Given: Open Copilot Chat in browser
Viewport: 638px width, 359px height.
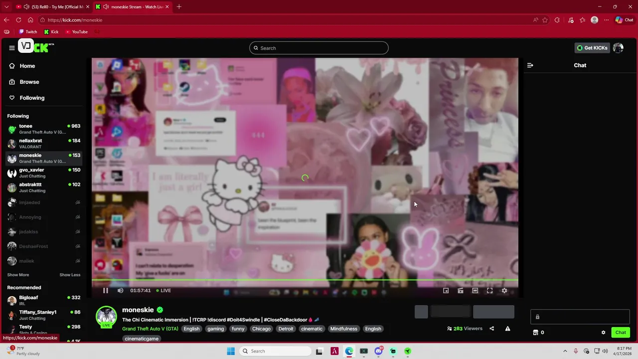Looking at the screenshot, I should tap(624, 20).
